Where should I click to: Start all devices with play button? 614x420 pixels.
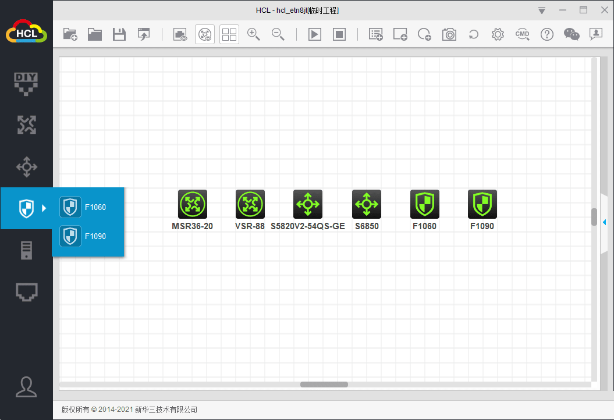pos(315,34)
